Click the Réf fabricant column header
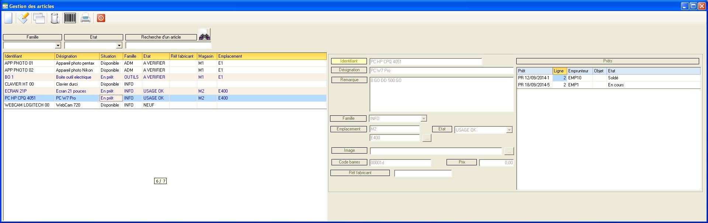The image size is (708, 223). [x=183, y=56]
